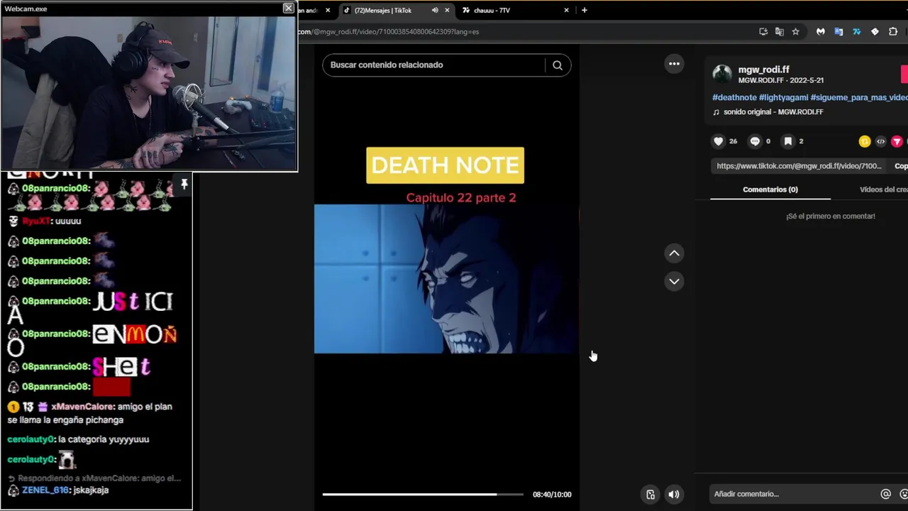Select the Comentarios (0) tab

pyautogui.click(x=770, y=189)
